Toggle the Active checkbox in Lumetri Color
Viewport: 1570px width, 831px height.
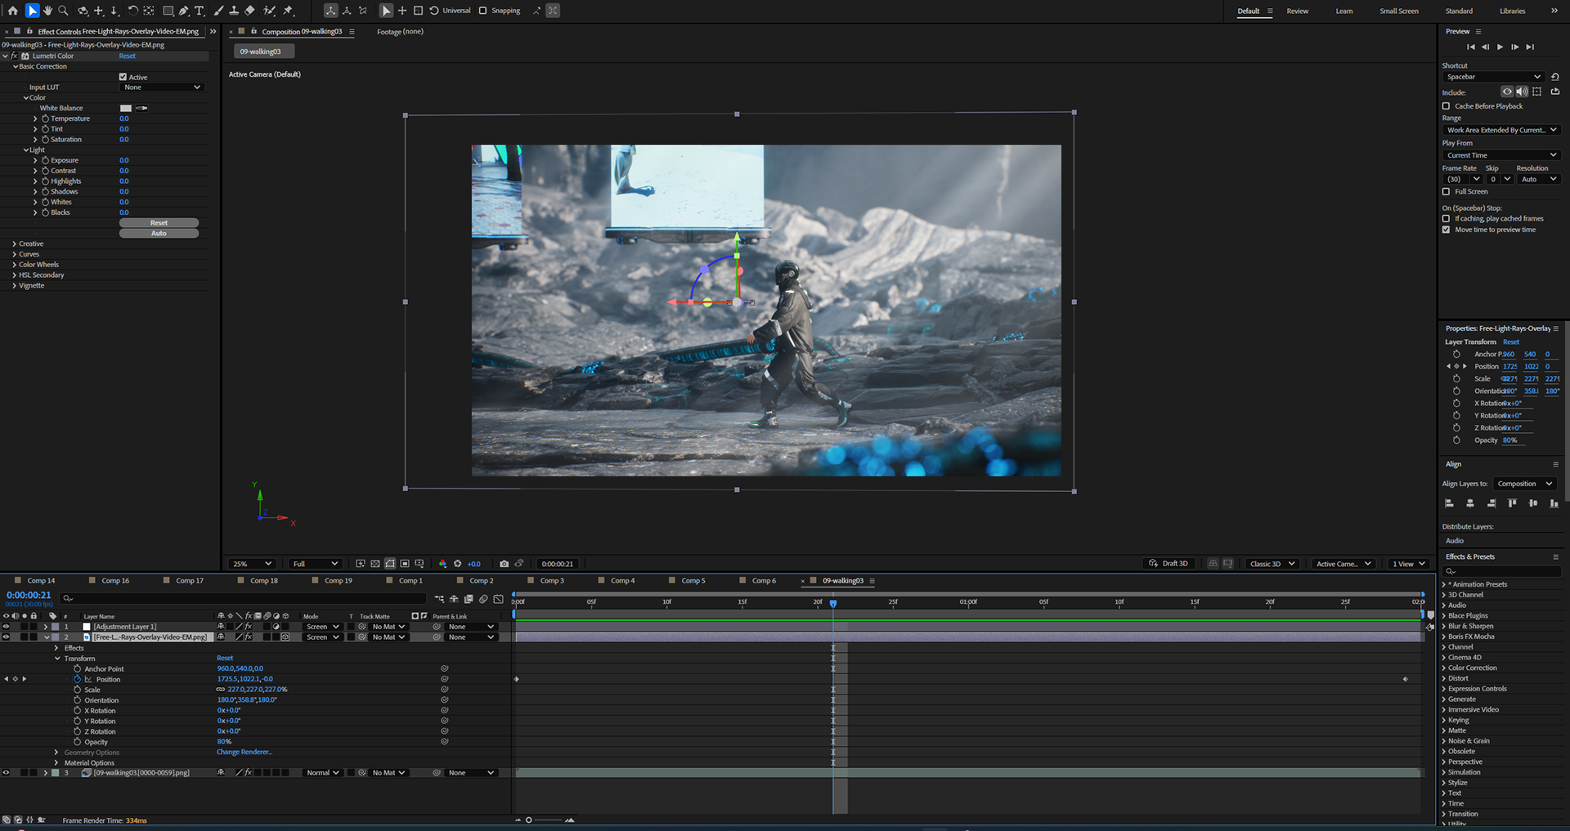[x=123, y=77]
